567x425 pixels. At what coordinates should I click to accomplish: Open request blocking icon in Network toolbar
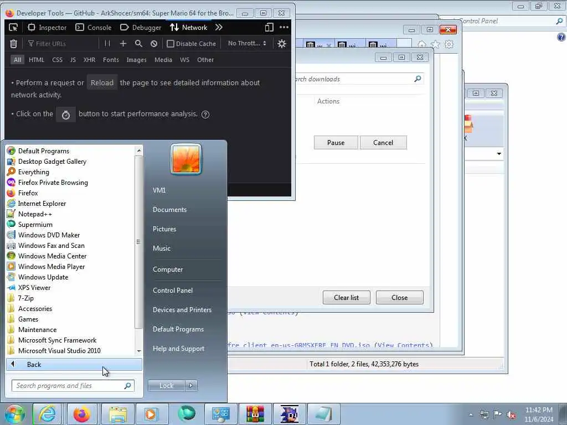[154, 44]
